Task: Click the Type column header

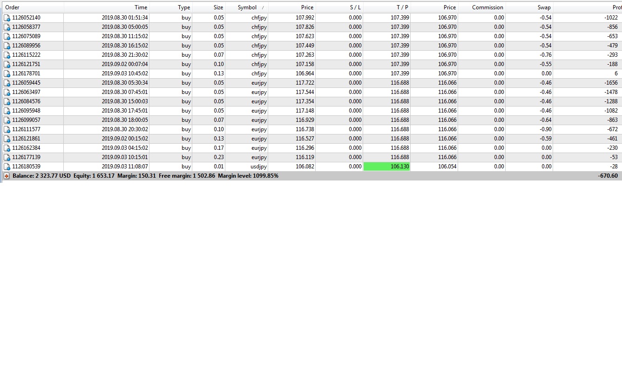Action: tap(171, 7)
